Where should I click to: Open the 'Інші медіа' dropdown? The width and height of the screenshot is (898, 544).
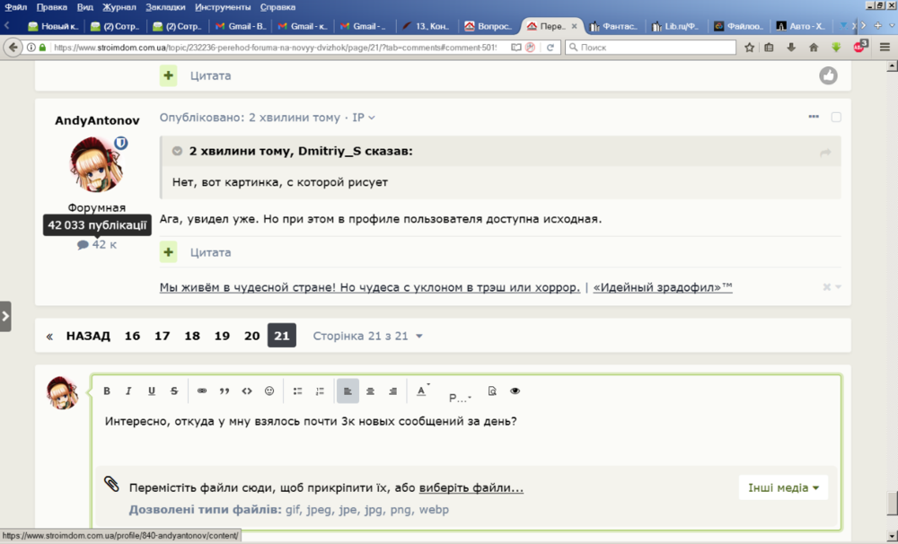784,488
